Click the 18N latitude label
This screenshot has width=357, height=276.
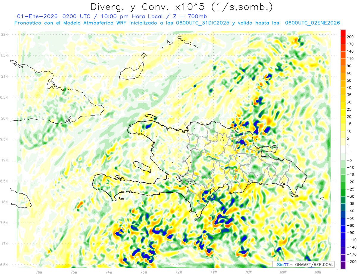coord(4,202)
